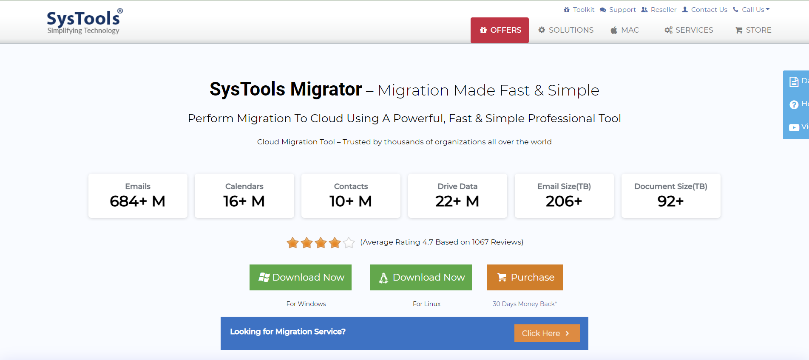
Task: Click the YouTube video icon in side panel
Action: coord(794,127)
